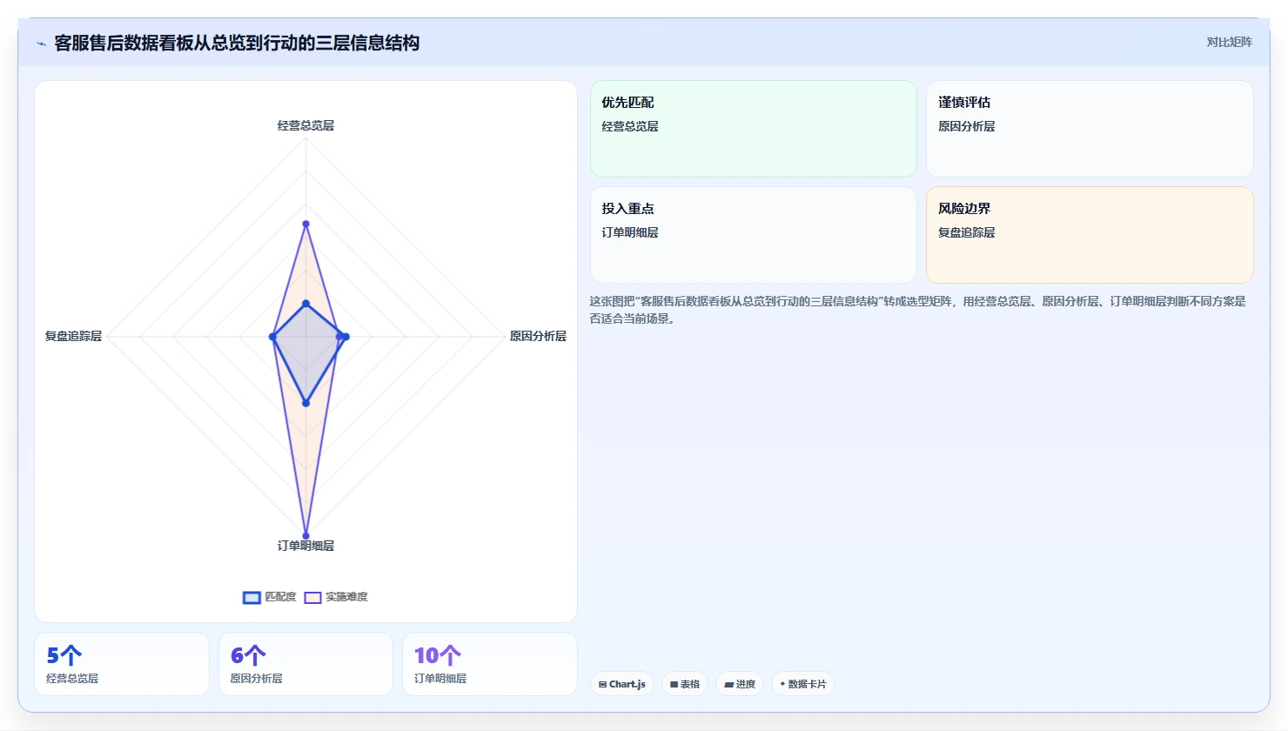This screenshot has height=731, width=1288.
Task: Click the 表格 tag
Action: (x=685, y=684)
